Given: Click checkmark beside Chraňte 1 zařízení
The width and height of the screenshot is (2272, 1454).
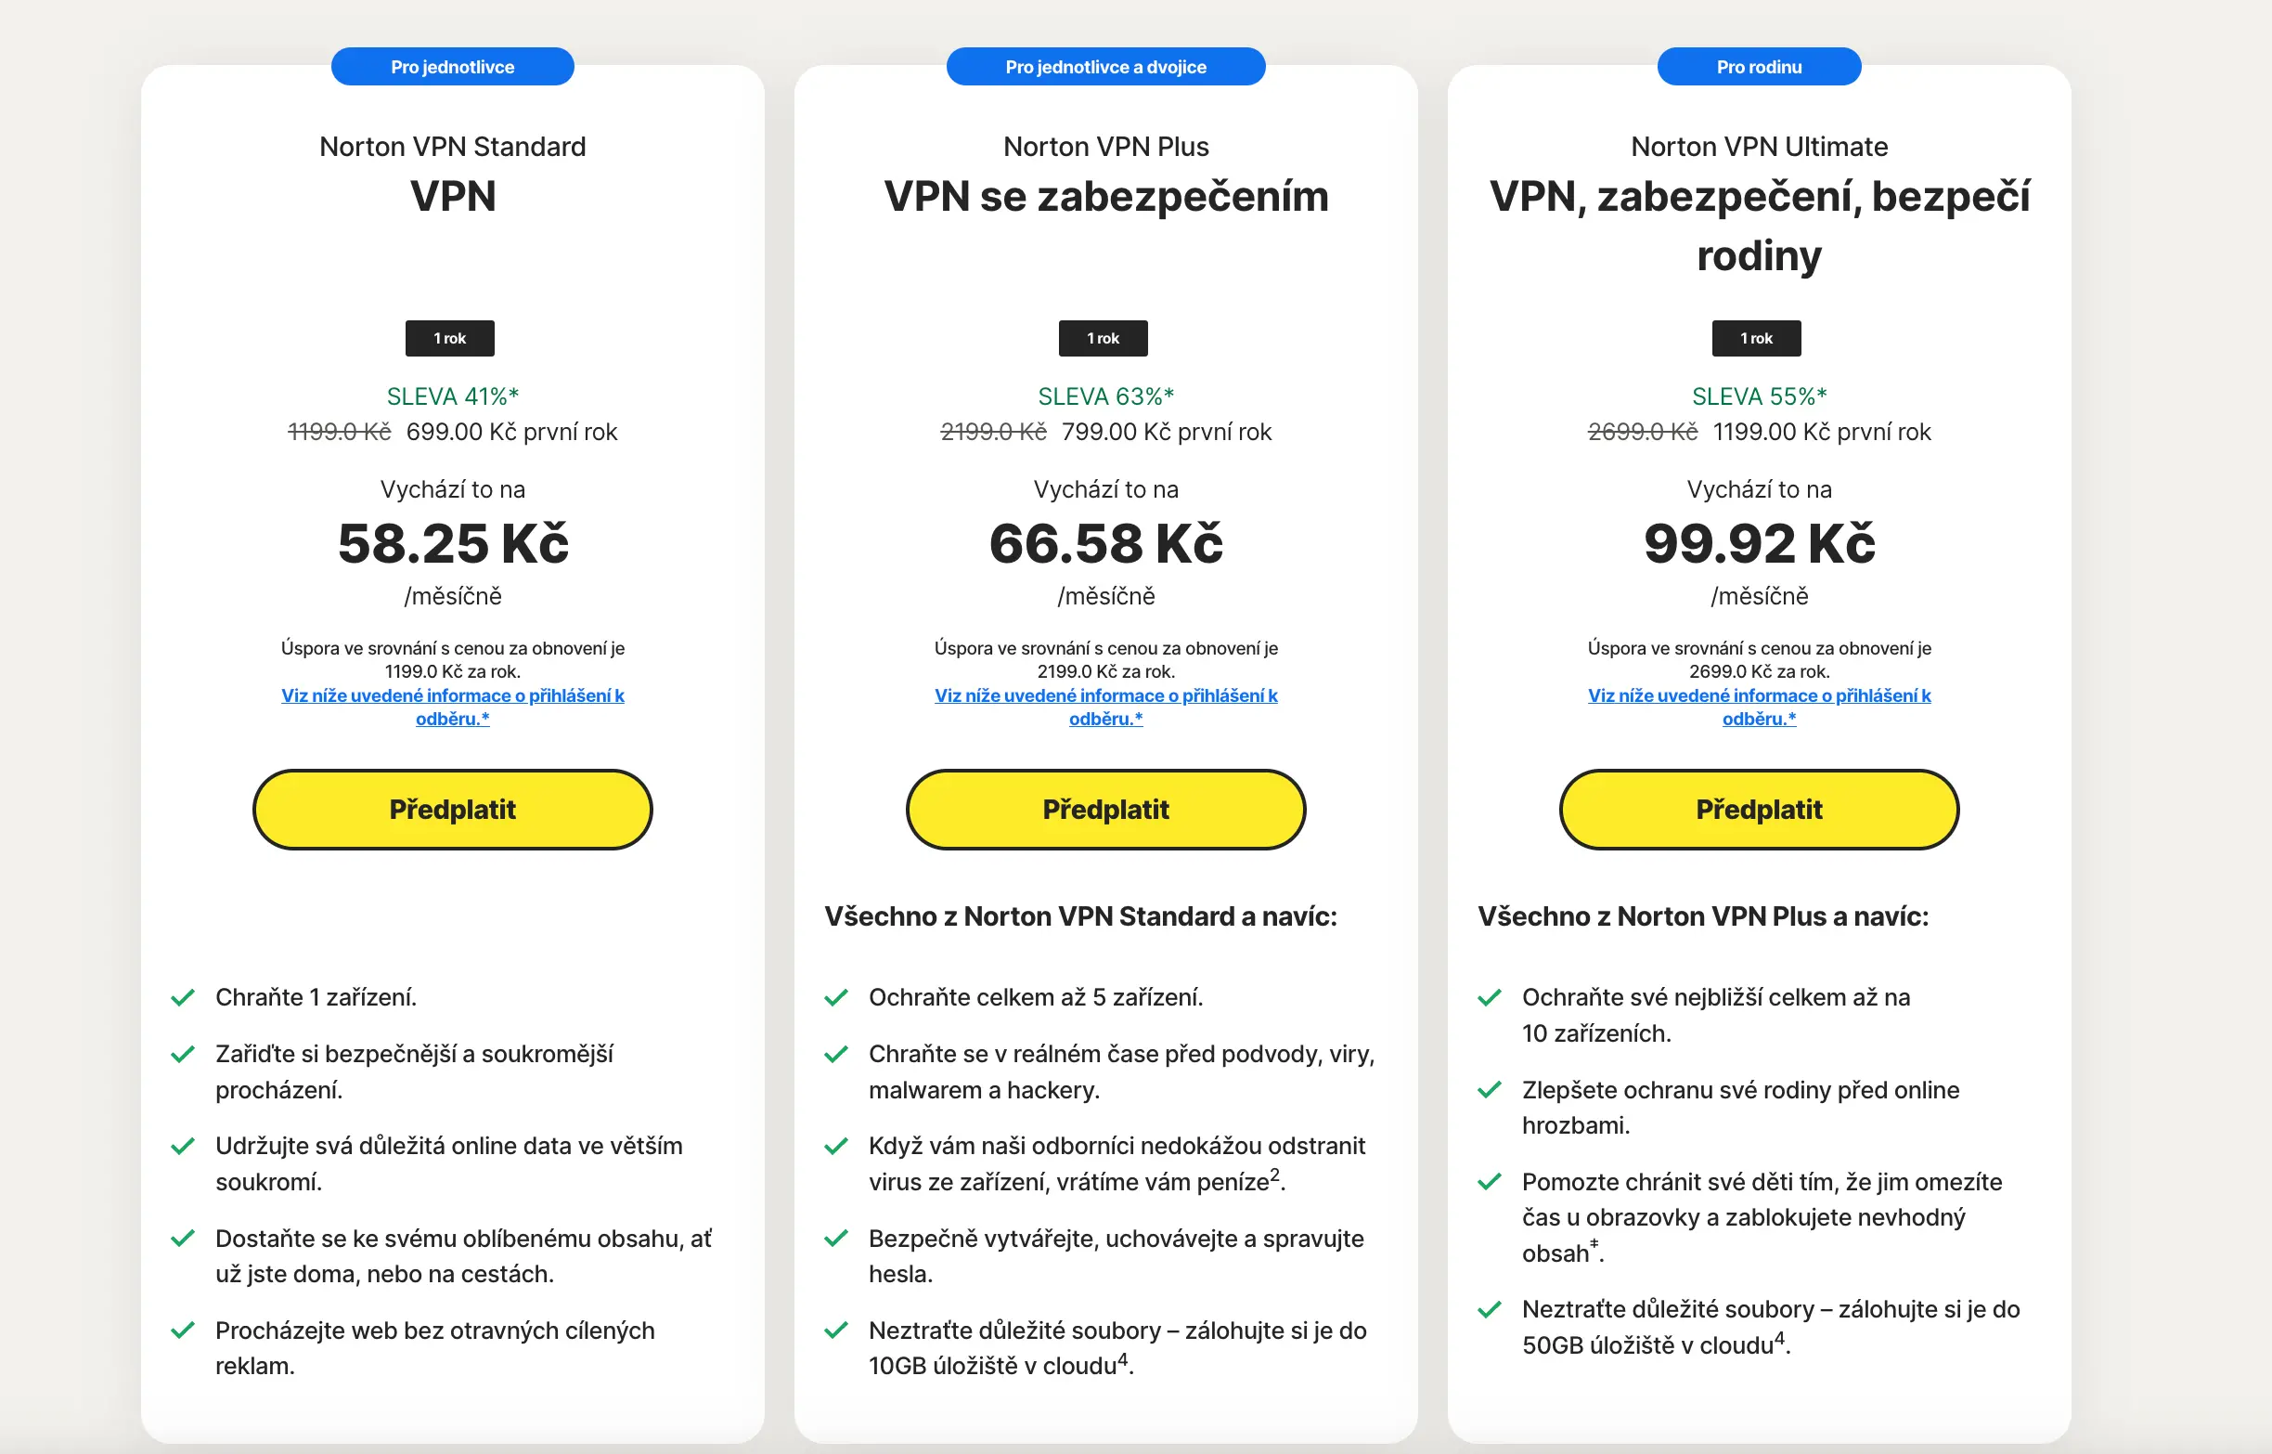Looking at the screenshot, I should click(x=182, y=997).
